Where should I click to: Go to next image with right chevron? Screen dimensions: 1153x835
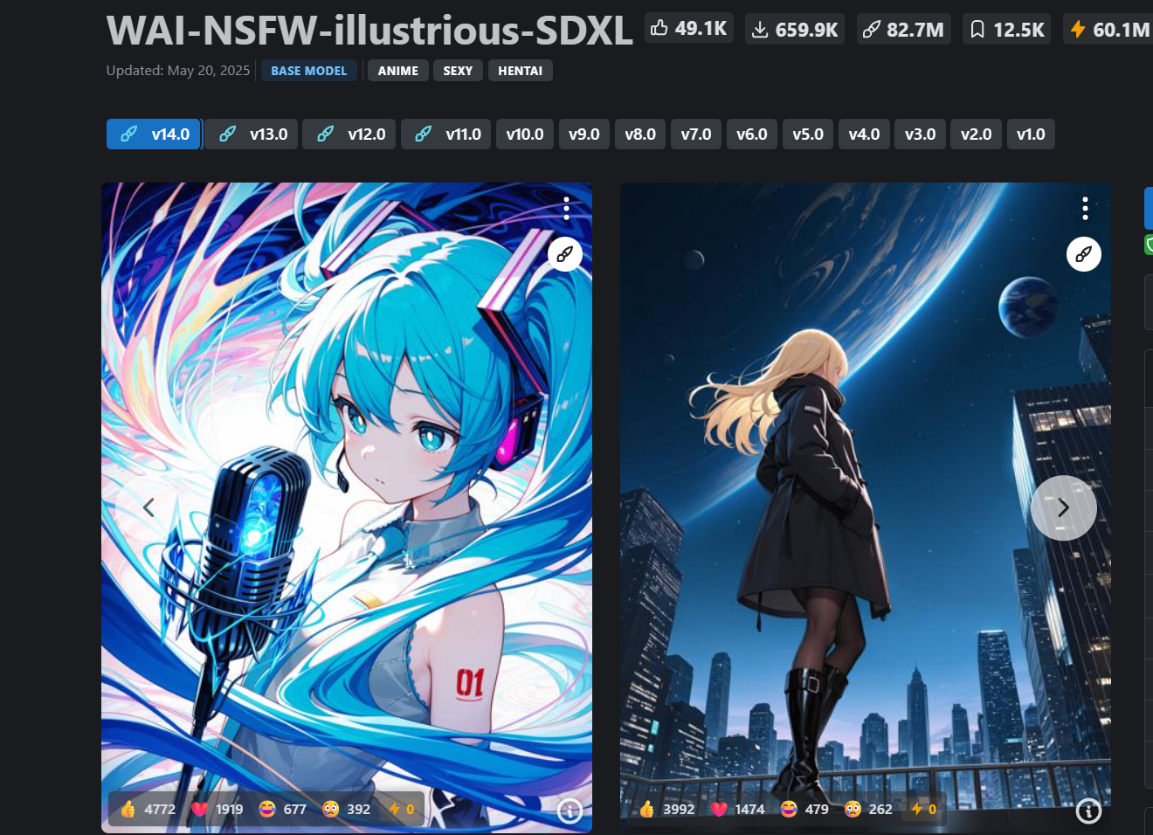pyautogui.click(x=1064, y=508)
